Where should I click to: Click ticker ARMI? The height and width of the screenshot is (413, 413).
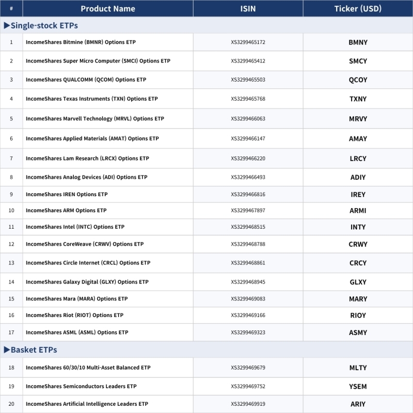pyautogui.click(x=358, y=211)
